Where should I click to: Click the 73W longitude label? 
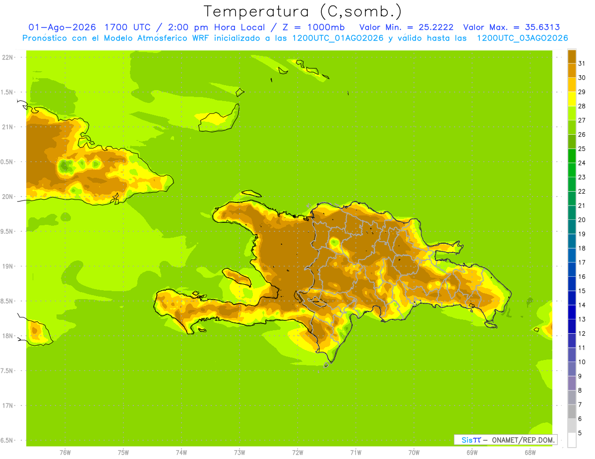click(239, 453)
